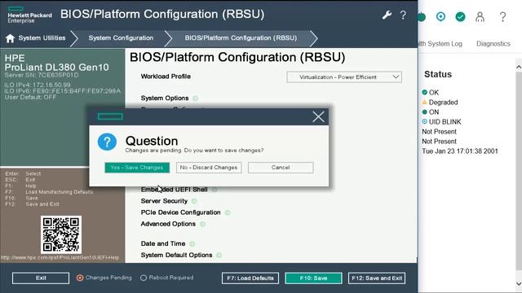The height and width of the screenshot is (293, 522).
Task: Click the home icon beside System Utilities
Action: [10, 38]
